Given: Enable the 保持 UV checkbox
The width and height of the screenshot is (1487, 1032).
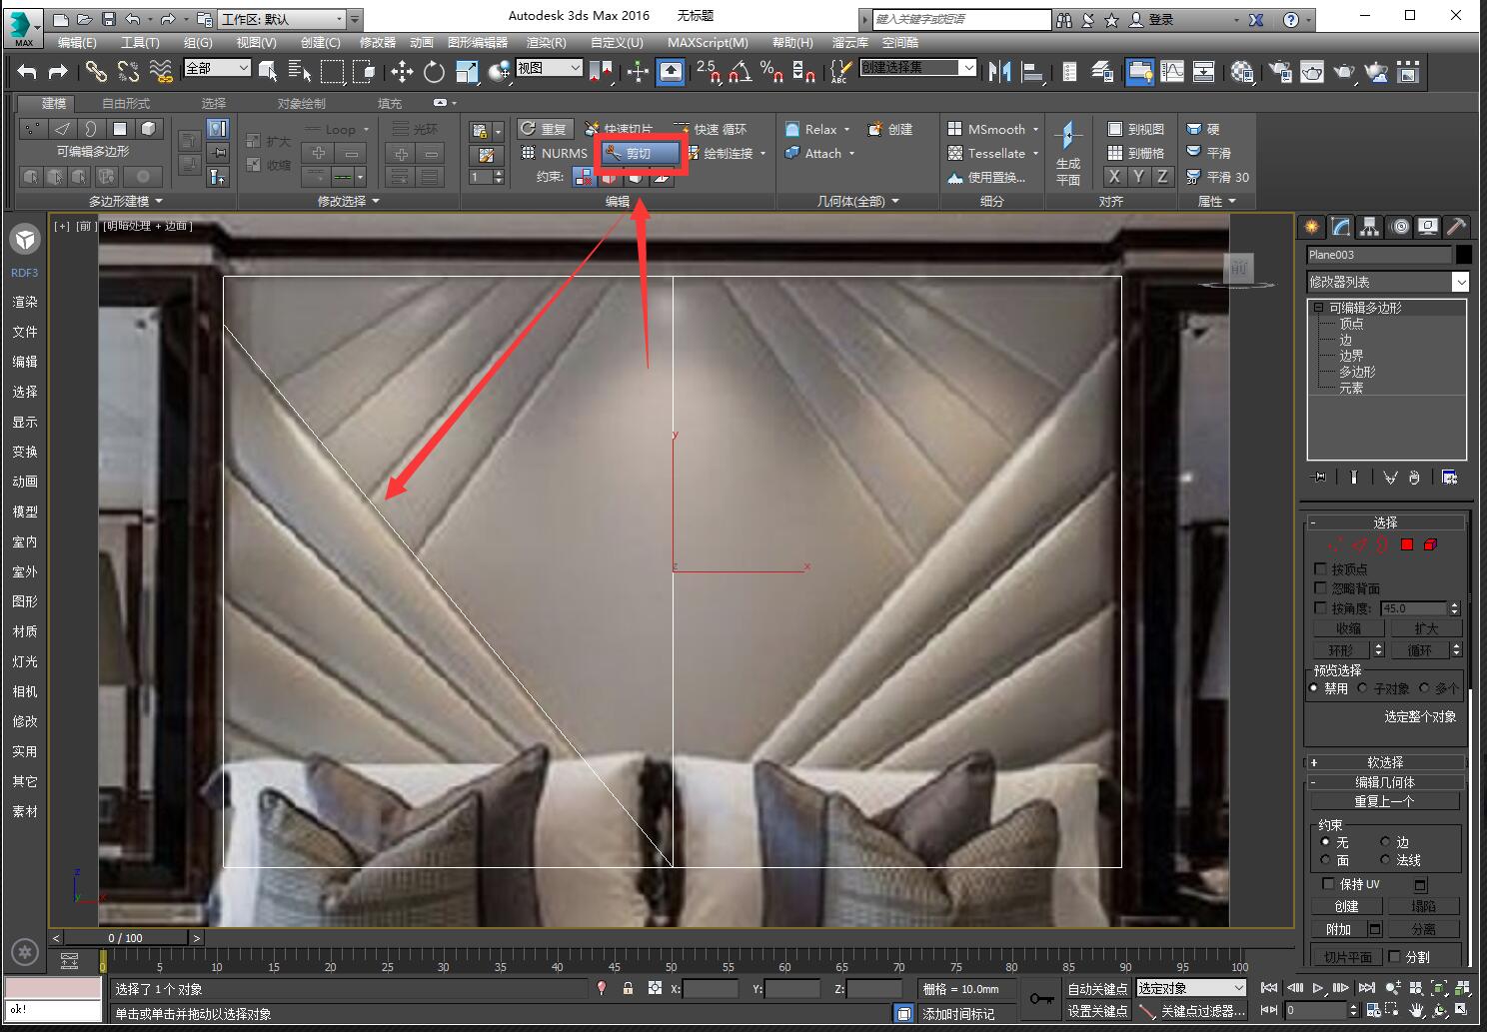Looking at the screenshot, I should [x=1327, y=883].
